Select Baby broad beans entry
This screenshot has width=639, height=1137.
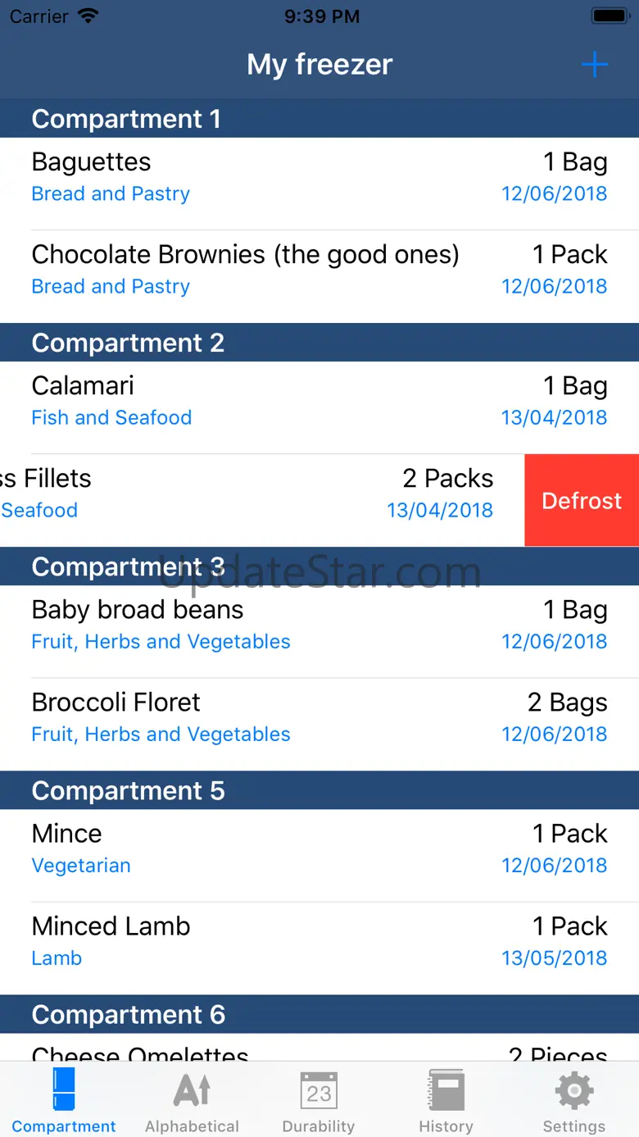coord(319,625)
